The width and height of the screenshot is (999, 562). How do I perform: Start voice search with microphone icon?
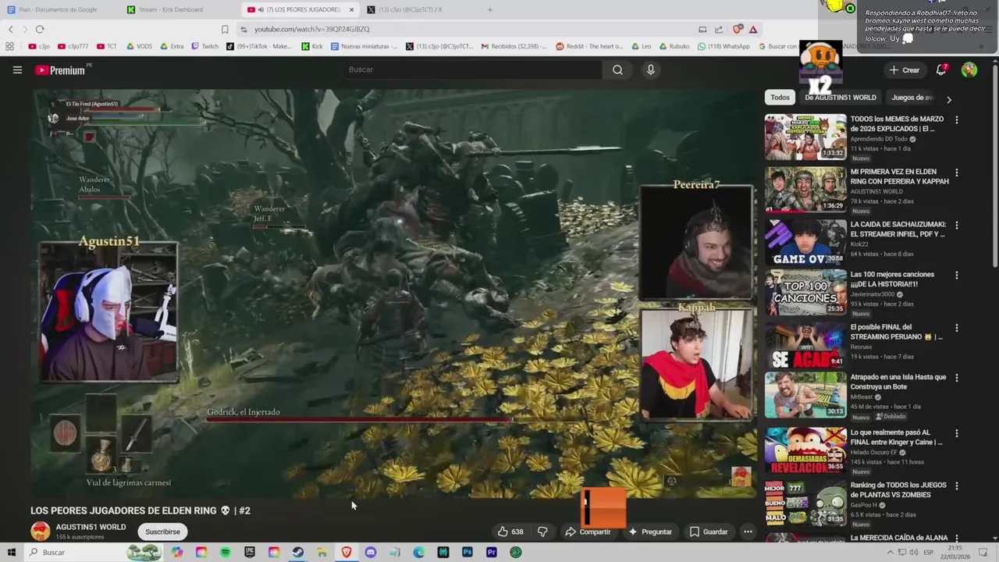[x=651, y=69]
